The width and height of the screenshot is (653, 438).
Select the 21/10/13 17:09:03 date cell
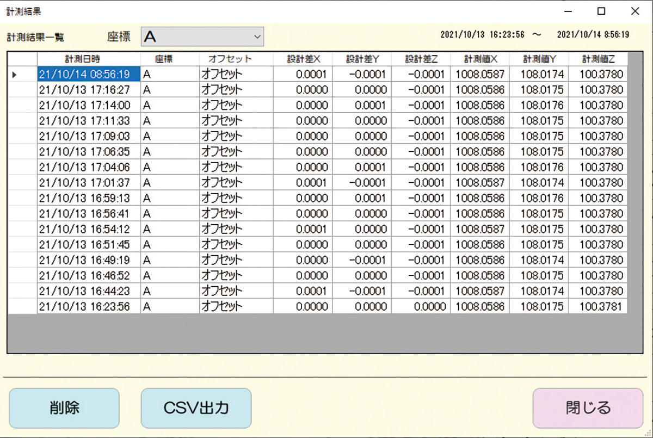coord(89,136)
